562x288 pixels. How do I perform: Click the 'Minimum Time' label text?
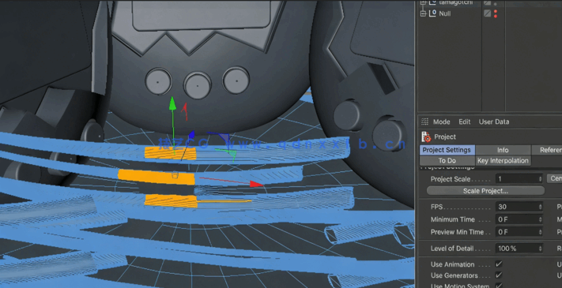tap(452, 219)
